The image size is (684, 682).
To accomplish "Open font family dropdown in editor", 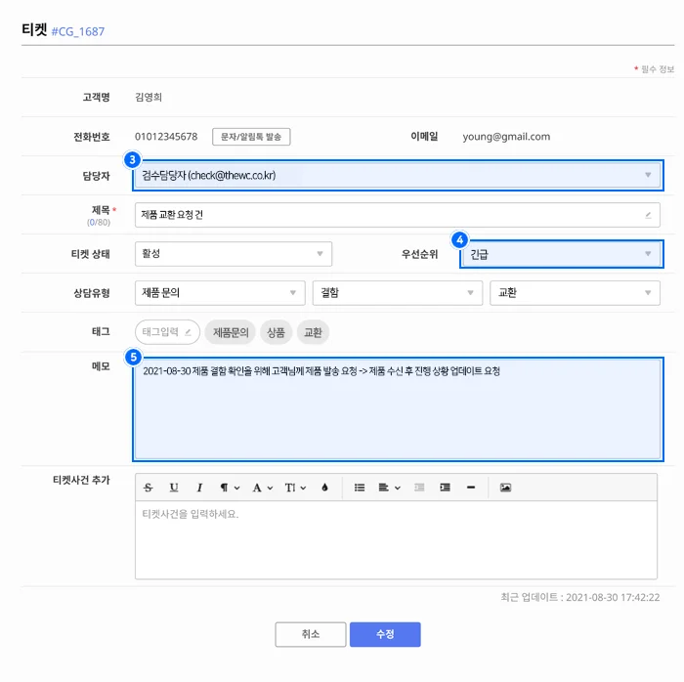I will coord(263,488).
